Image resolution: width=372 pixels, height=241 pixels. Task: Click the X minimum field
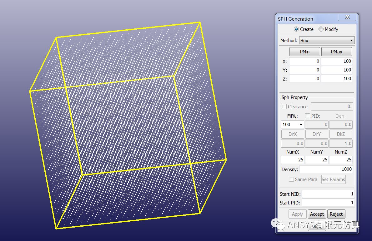click(304, 61)
